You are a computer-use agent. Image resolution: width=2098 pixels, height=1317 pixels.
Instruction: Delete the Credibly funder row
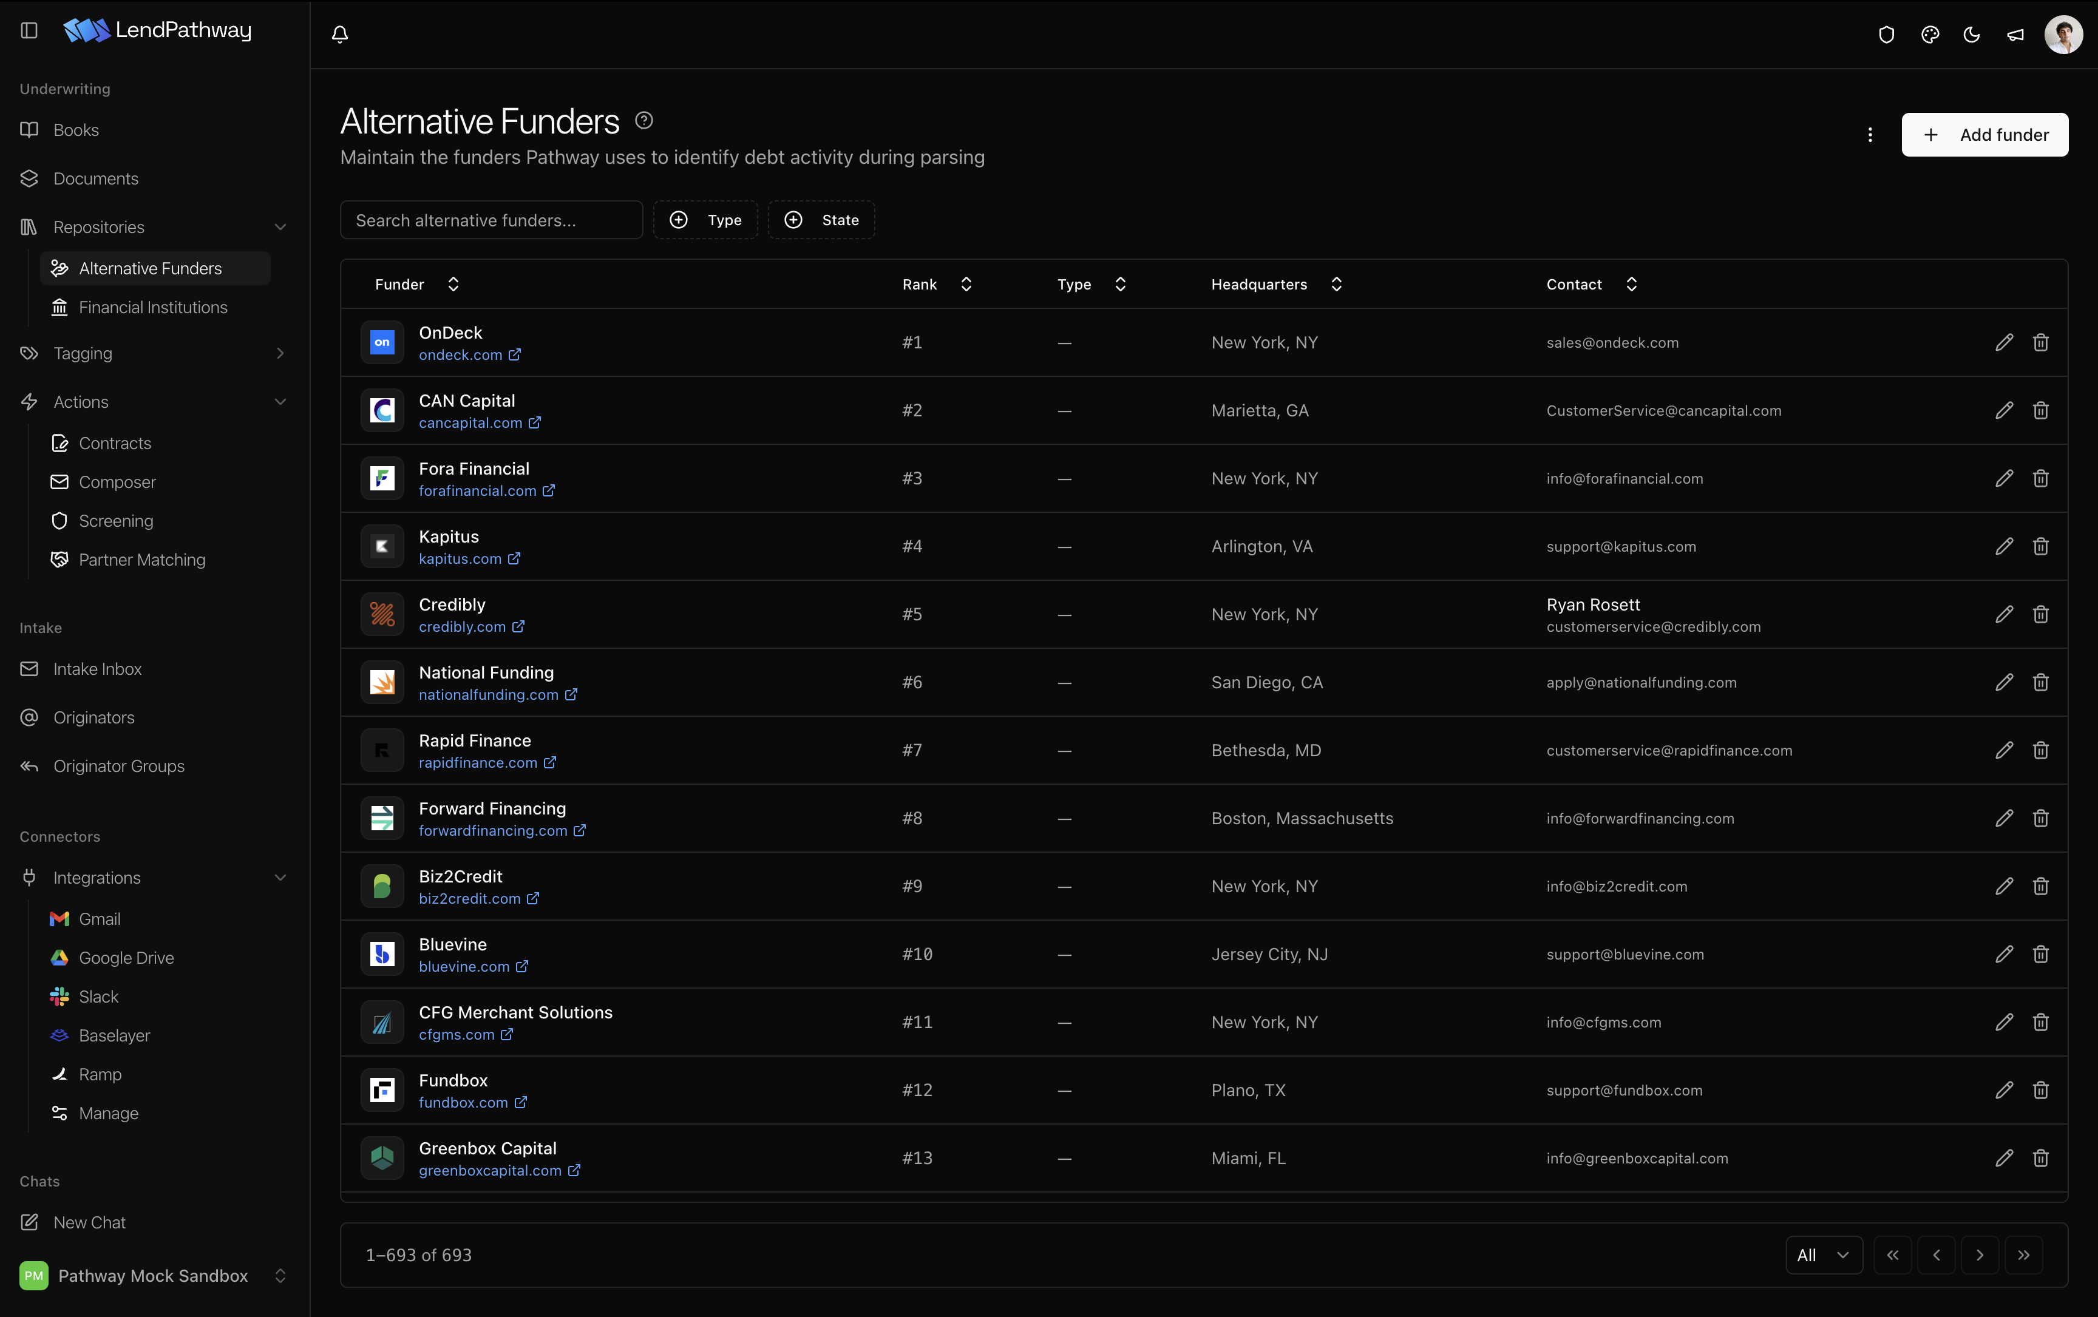[2040, 614]
